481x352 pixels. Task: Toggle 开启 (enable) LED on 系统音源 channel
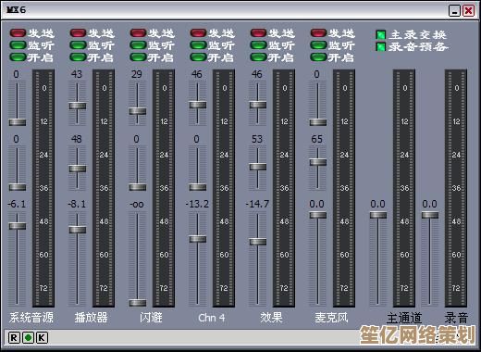pos(18,57)
